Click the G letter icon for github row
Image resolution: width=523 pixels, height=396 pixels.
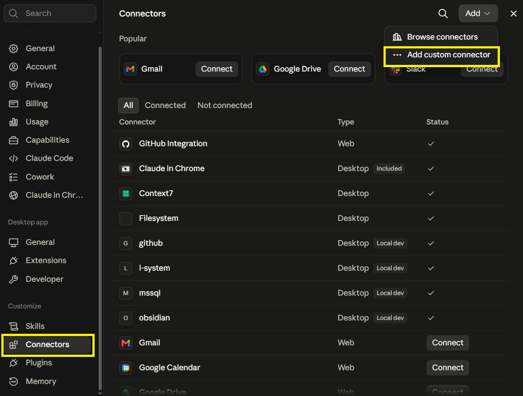pyautogui.click(x=126, y=243)
